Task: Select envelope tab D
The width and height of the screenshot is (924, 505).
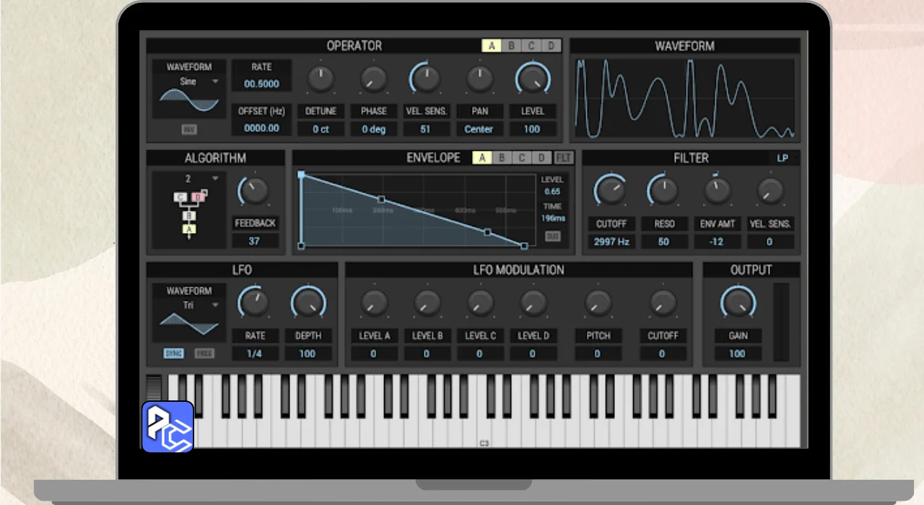Action: coord(541,158)
